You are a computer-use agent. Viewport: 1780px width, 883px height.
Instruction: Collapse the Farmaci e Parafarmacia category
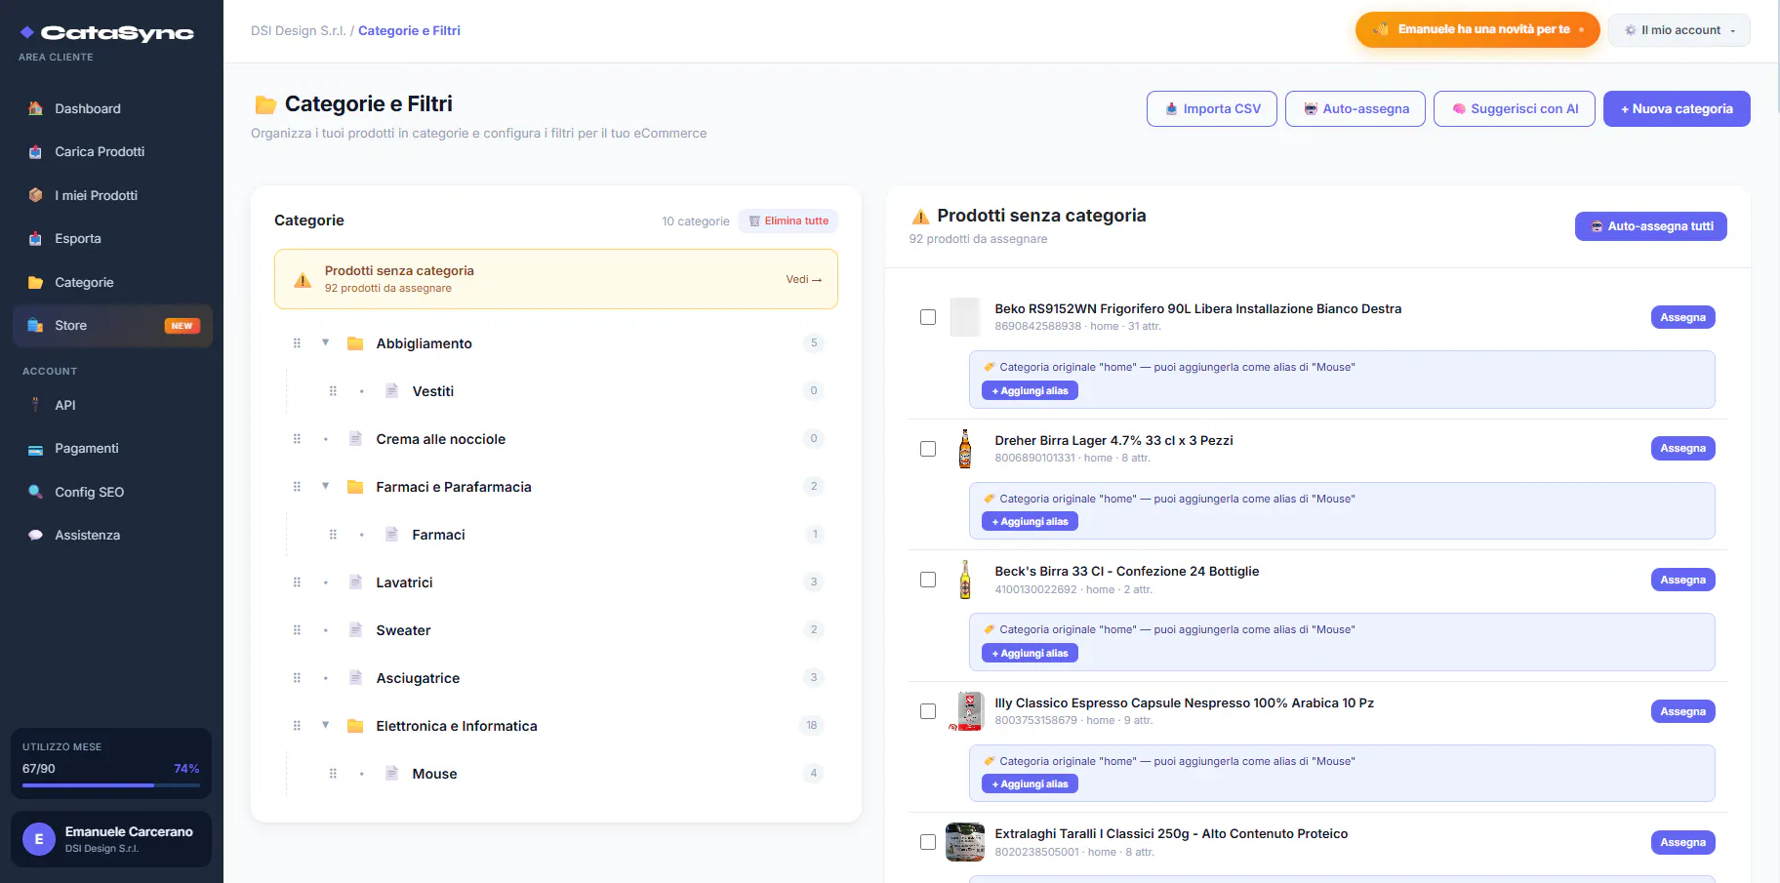click(326, 486)
